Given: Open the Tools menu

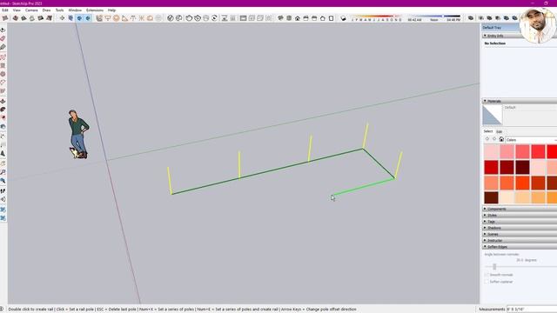Looking at the screenshot, I should coord(60,10).
